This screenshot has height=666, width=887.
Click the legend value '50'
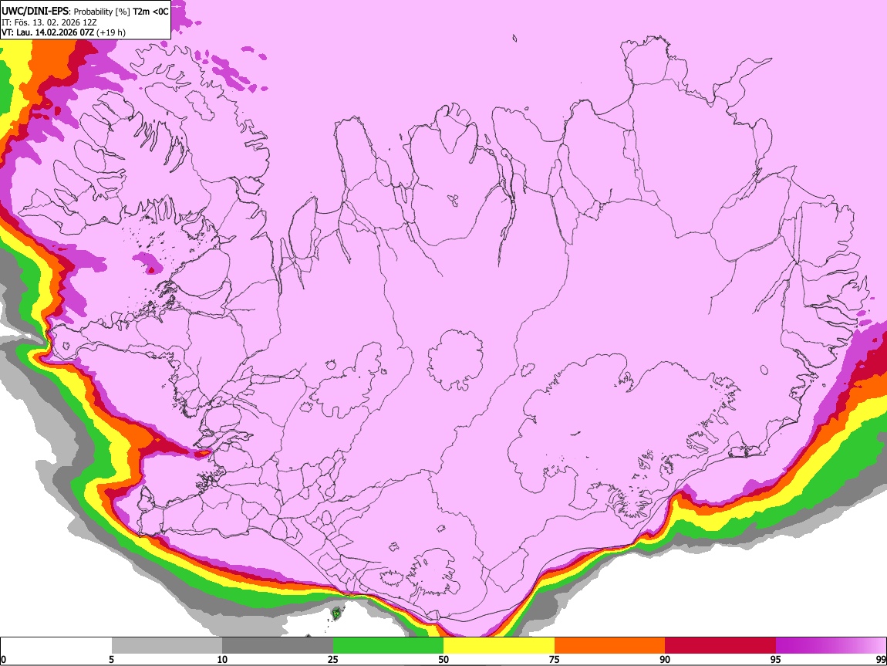tap(443, 659)
